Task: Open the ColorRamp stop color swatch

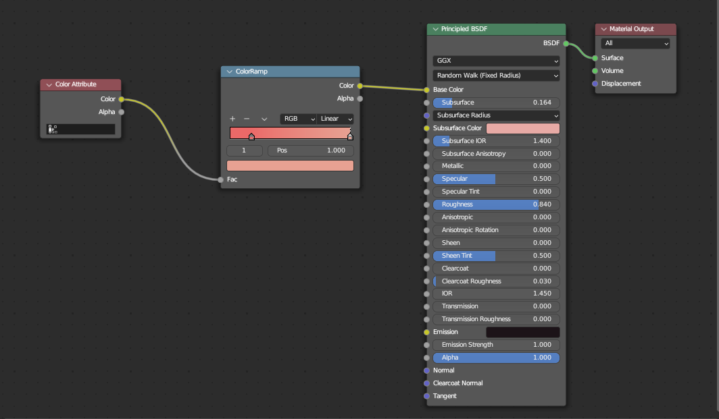Action: point(291,165)
